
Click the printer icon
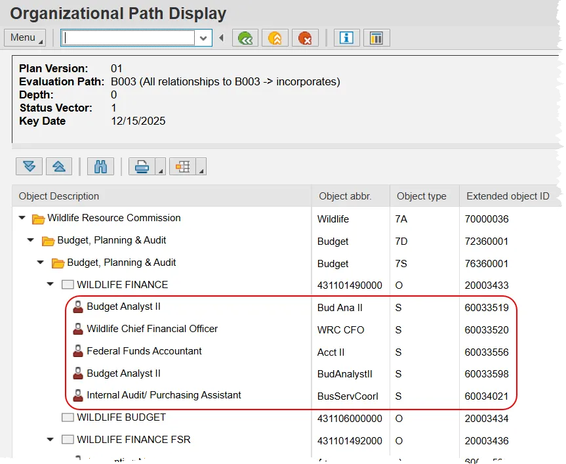(142, 167)
